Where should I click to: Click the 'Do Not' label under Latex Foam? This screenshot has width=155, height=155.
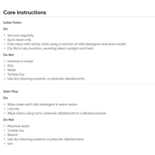pyautogui.click(x=9, y=55)
